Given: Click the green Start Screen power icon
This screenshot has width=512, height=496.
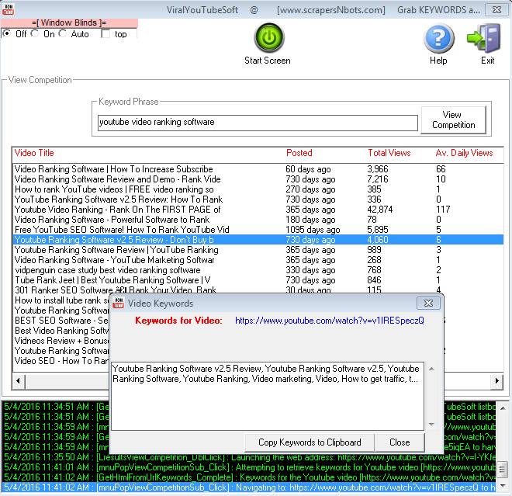Looking at the screenshot, I should pos(269,37).
